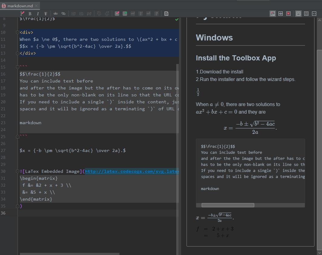Click the insert table column icon

point(141,14)
